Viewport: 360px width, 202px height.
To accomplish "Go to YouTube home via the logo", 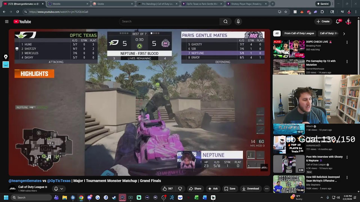I will pyautogui.click(x=22, y=22).
